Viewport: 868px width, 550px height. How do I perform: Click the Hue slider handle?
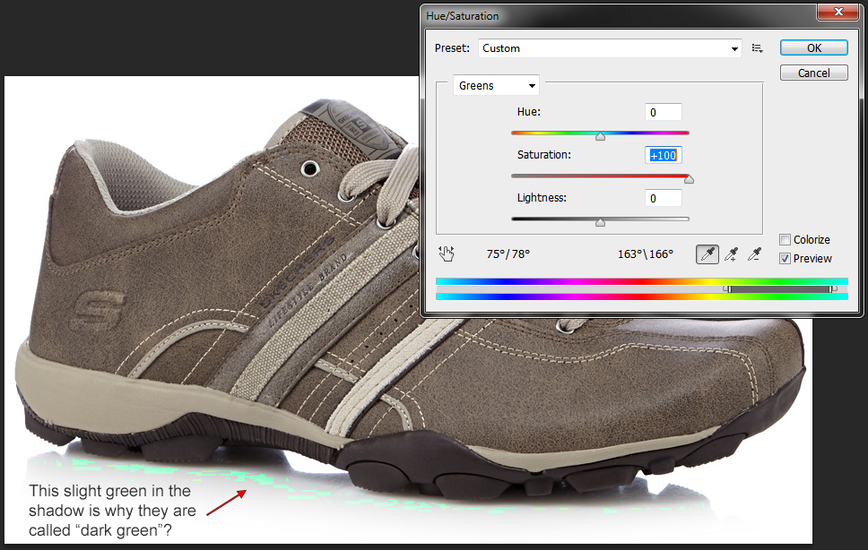(600, 136)
